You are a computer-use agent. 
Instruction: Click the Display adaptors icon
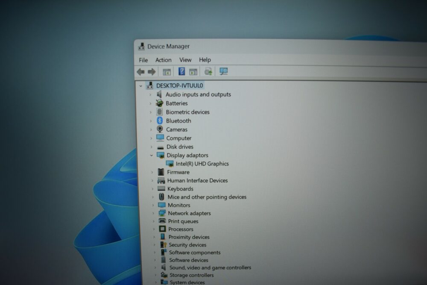coord(161,155)
